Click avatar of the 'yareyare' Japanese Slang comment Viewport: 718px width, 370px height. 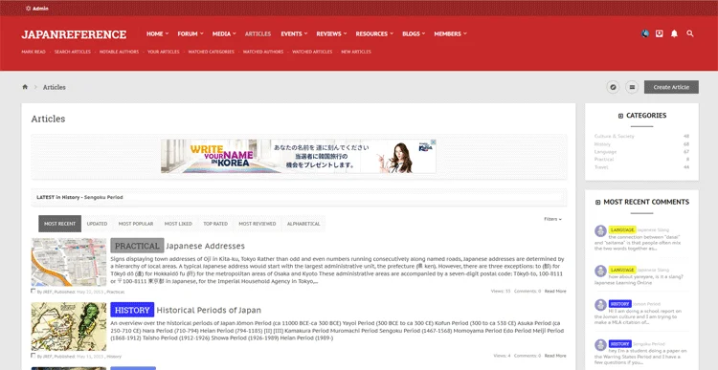click(600, 271)
